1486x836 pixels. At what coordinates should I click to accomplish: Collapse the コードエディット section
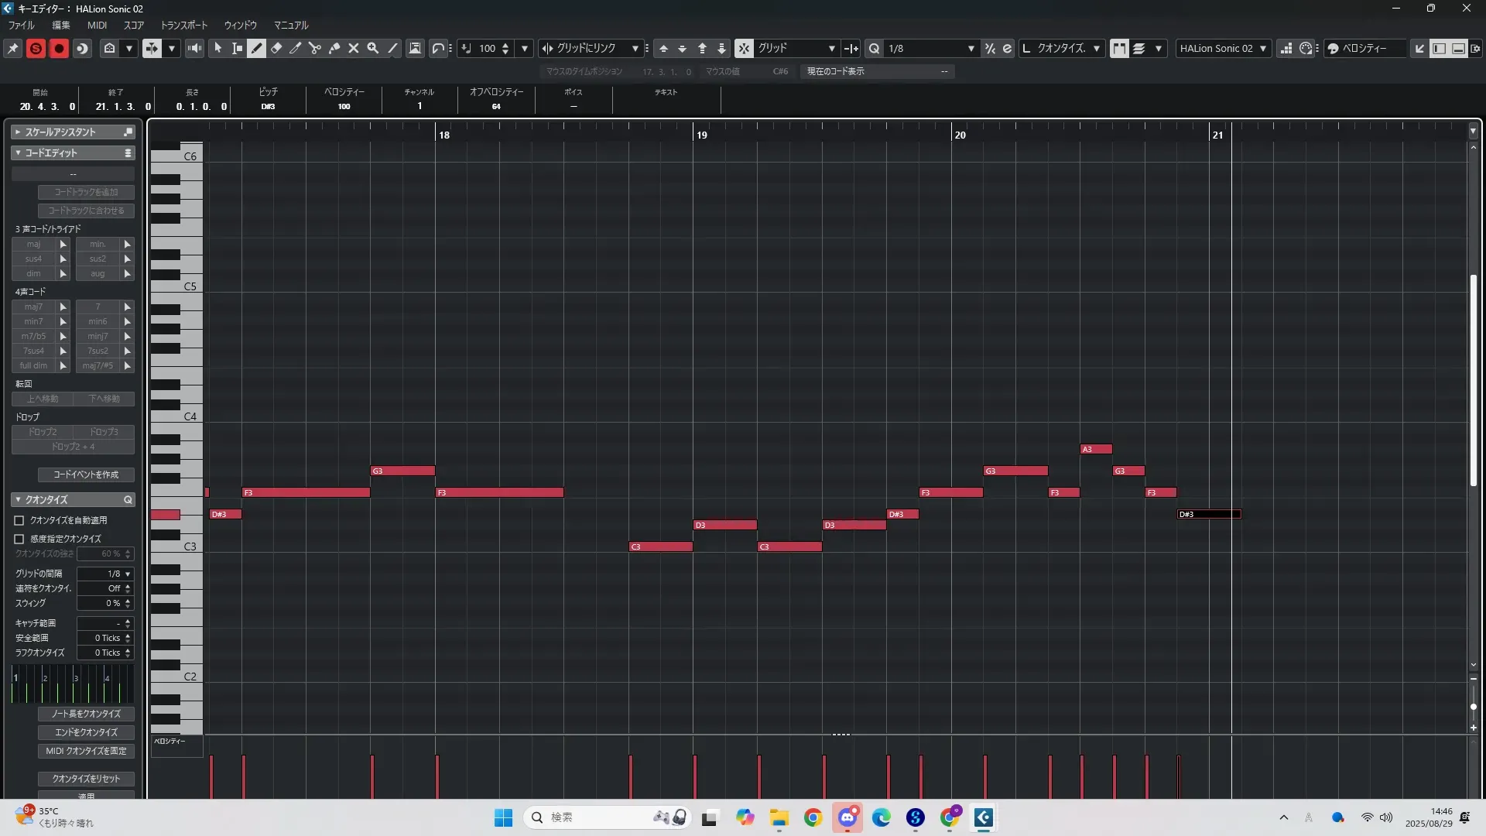[18, 153]
